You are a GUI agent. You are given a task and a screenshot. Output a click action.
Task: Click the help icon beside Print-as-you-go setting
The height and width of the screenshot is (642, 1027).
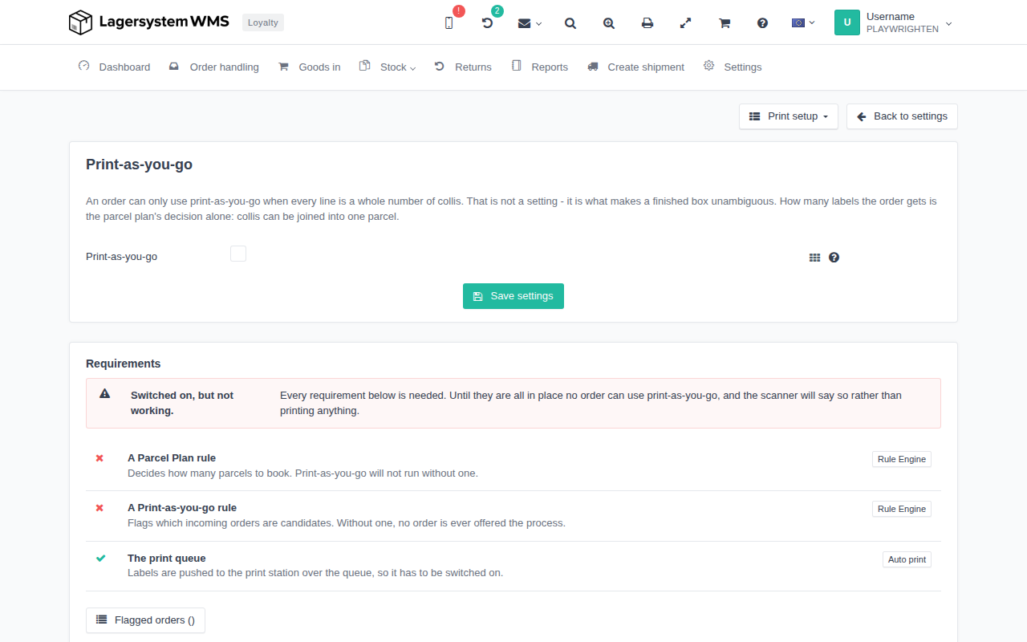tap(834, 258)
